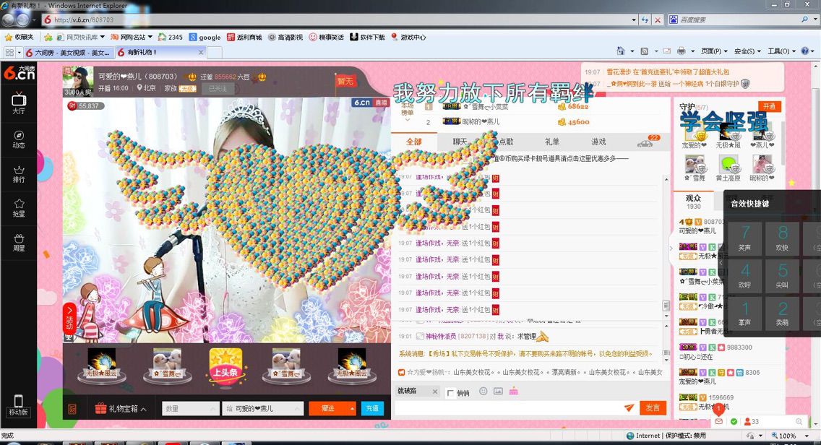Click the 6.cn site logo

click(19, 73)
